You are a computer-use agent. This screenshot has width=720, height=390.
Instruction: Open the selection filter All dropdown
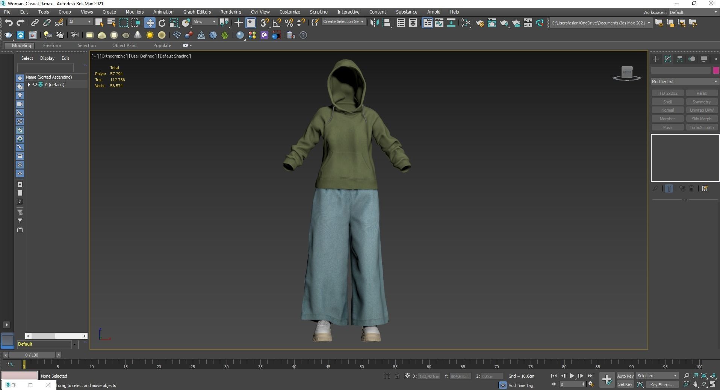(x=80, y=22)
